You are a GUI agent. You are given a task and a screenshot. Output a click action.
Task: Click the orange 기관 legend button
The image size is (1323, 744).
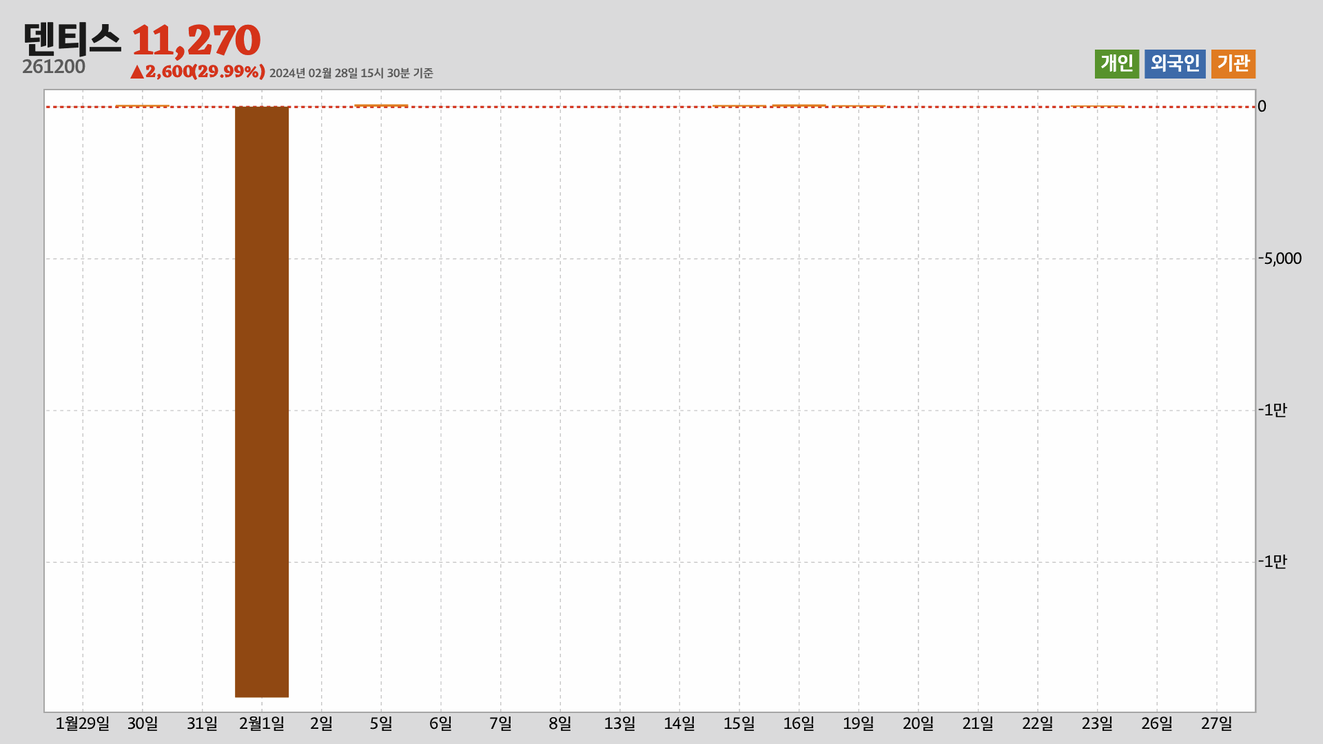click(x=1233, y=64)
